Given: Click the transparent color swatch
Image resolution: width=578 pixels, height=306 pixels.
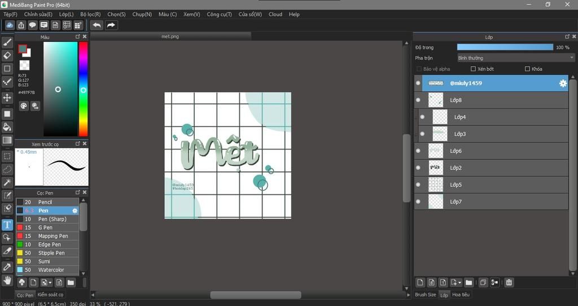Looking at the screenshot, I should tap(24, 65).
